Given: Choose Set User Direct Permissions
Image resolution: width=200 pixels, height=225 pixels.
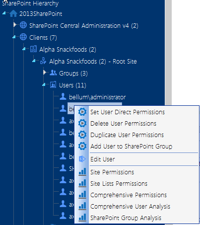Looking at the screenshot, I should (137, 112).
